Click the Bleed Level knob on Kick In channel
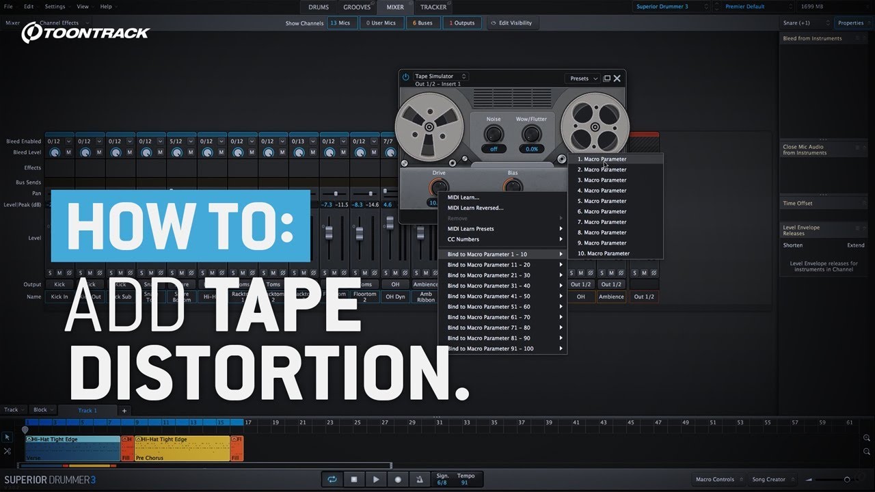This screenshot has height=492, width=875. [55, 152]
